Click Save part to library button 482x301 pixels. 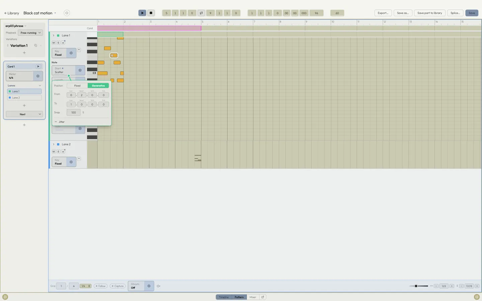pos(429,13)
